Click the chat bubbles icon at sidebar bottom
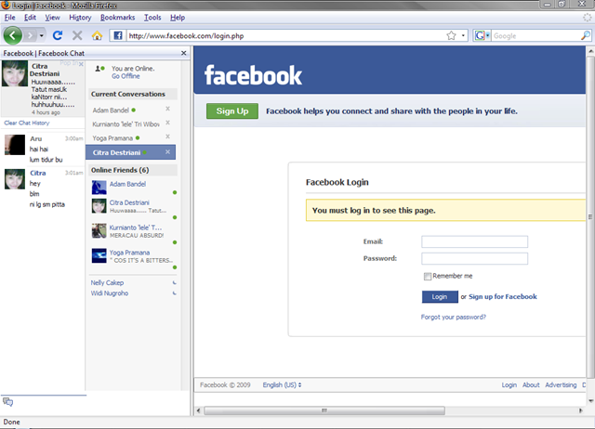 click(x=8, y=402)
